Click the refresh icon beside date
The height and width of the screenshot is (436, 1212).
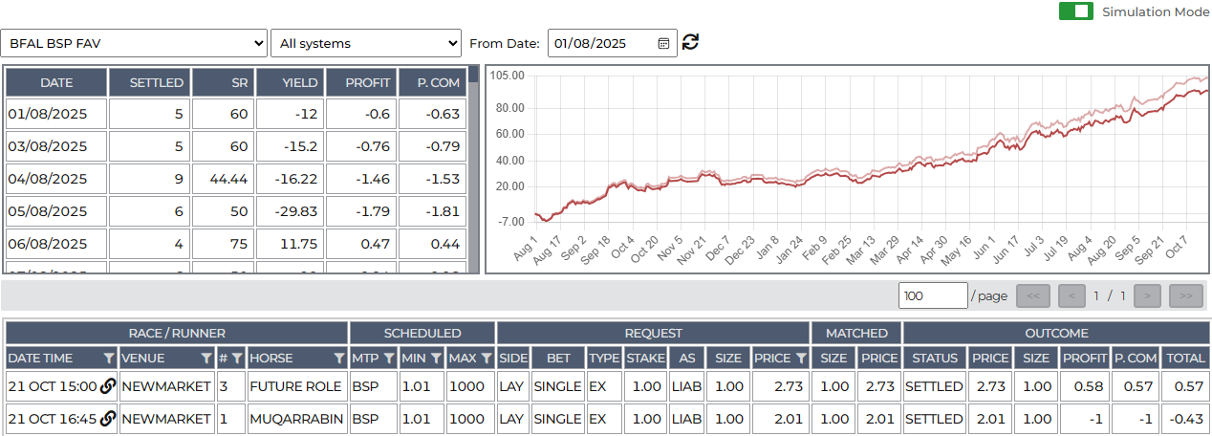point(691,42)
